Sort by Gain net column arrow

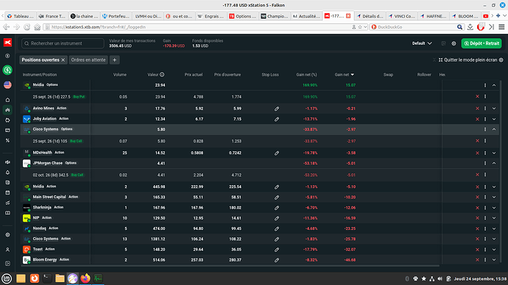click(x=353, y=75)
